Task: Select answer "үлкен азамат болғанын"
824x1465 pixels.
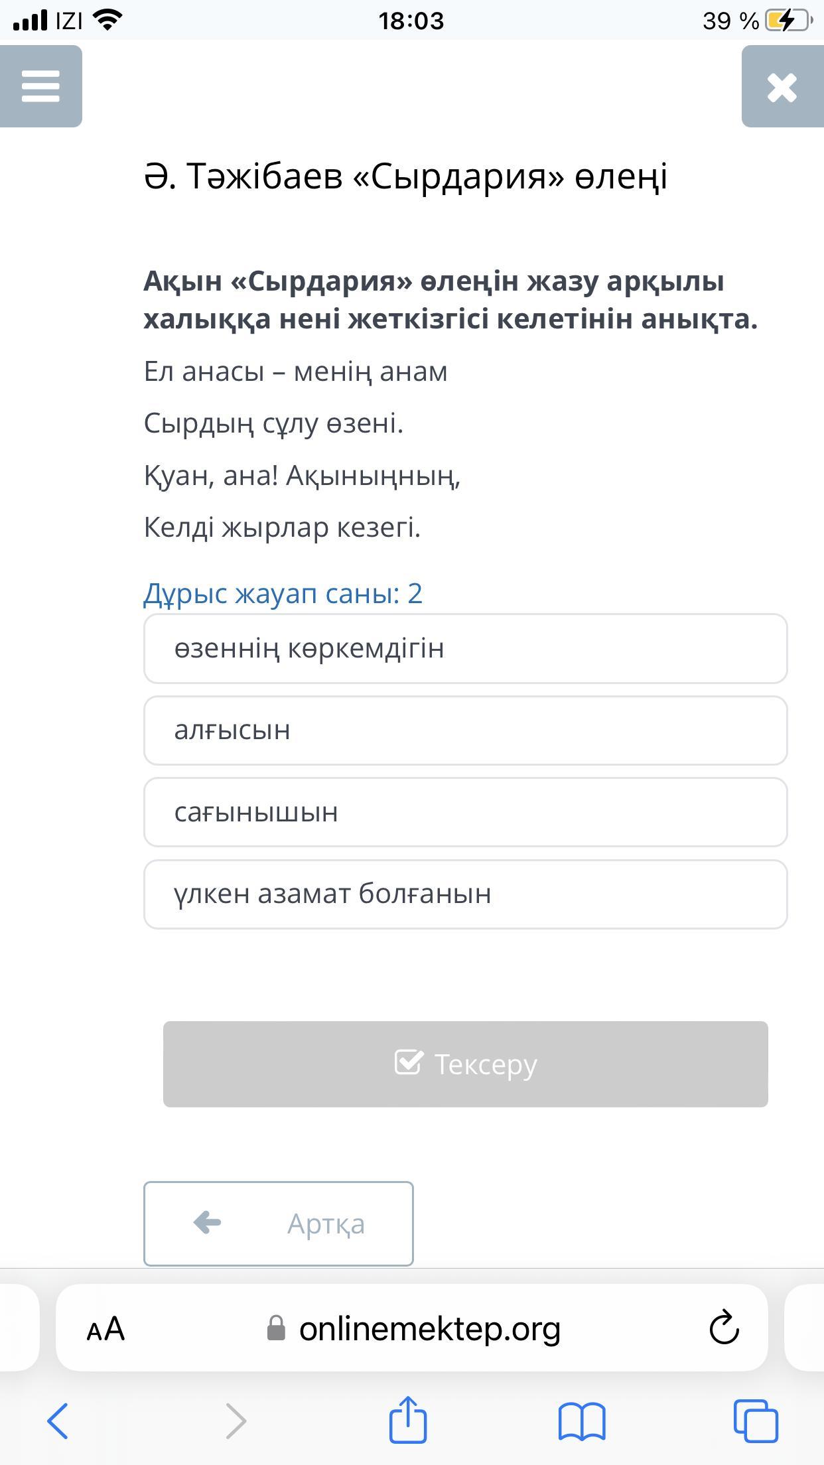Action: click(x=465, y=894)
